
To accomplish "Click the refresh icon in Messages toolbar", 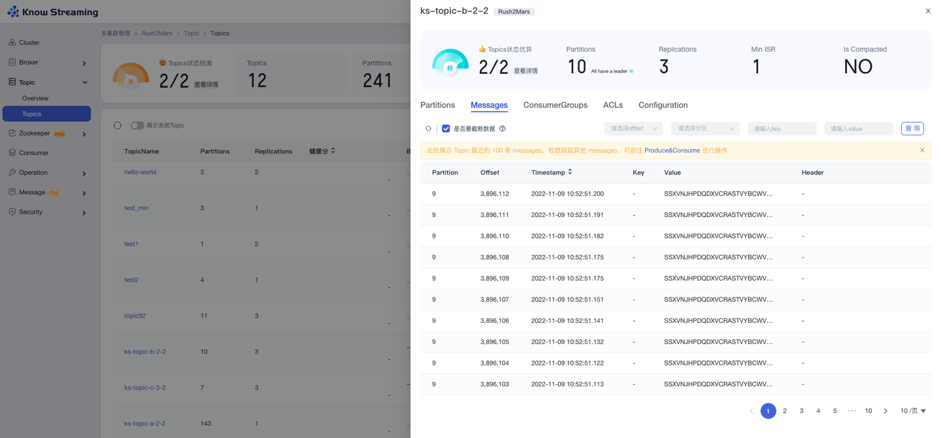I will (x=429, y=129).
